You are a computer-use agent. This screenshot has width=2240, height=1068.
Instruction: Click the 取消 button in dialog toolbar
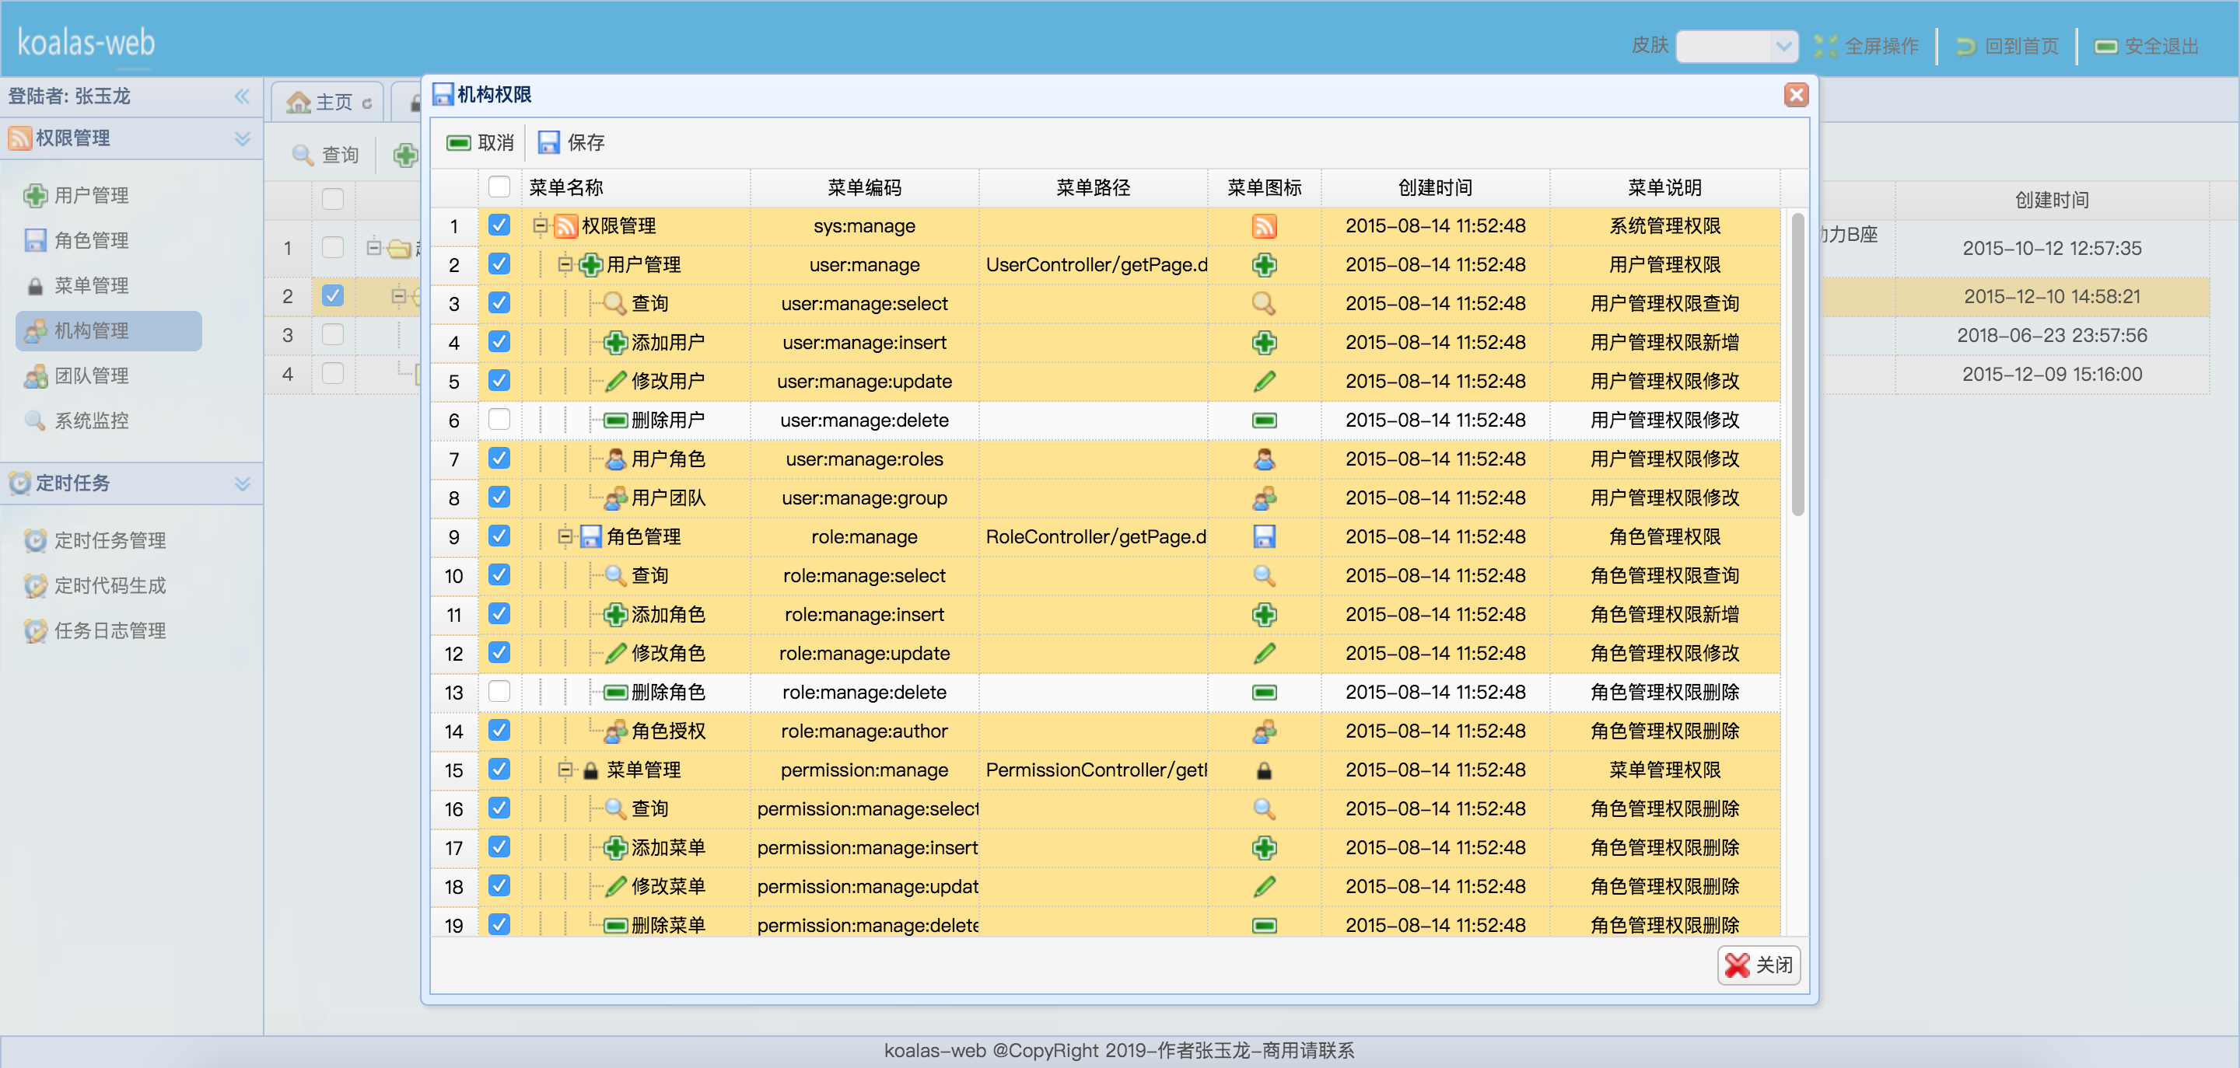(x=480, y=142)
